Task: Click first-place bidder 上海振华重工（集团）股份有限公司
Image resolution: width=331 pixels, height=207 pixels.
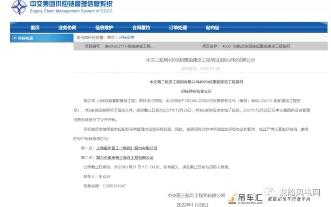Action: coord(127,148)
